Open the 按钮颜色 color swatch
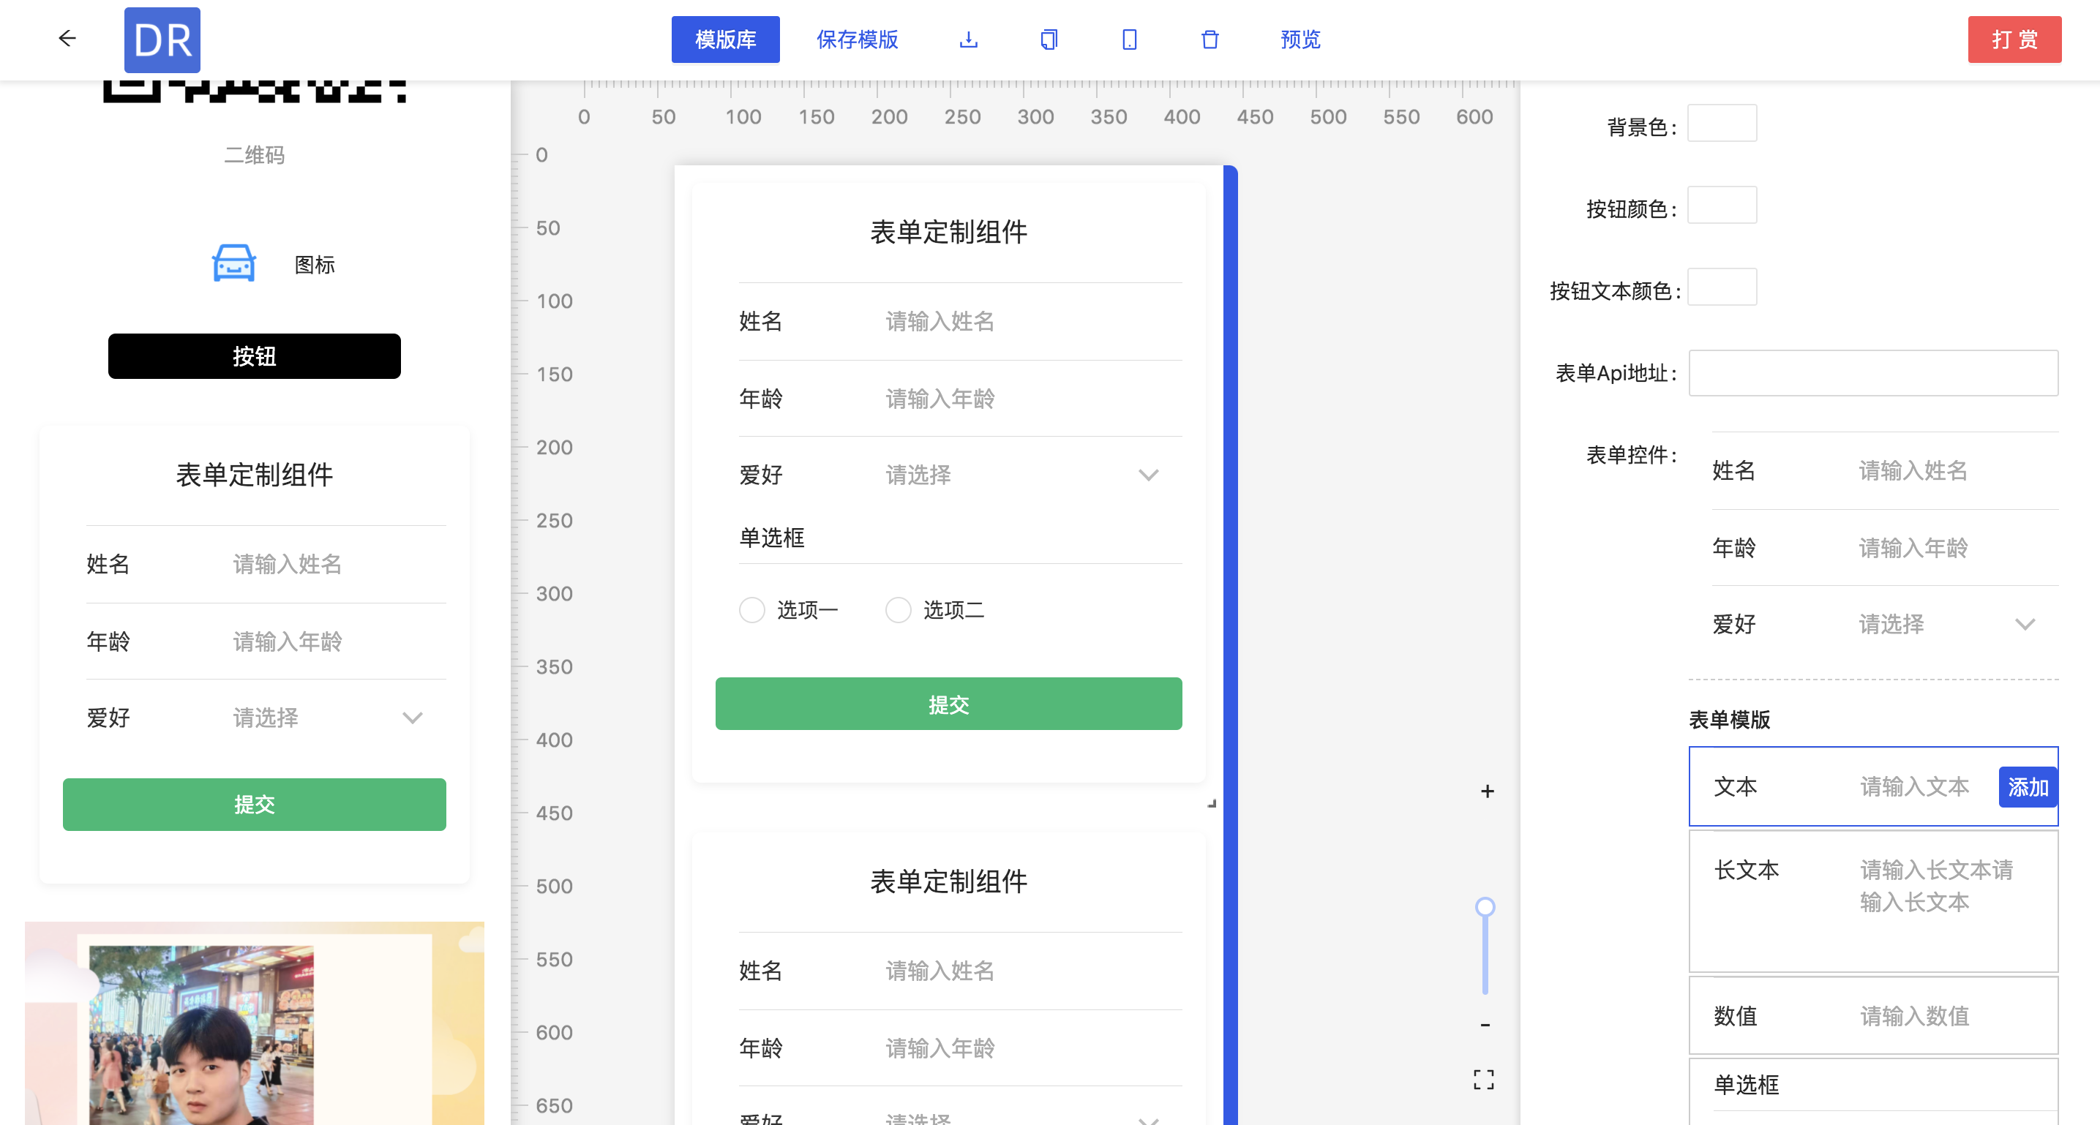Screen dimensions: 2100x1125 [1721, 206]
